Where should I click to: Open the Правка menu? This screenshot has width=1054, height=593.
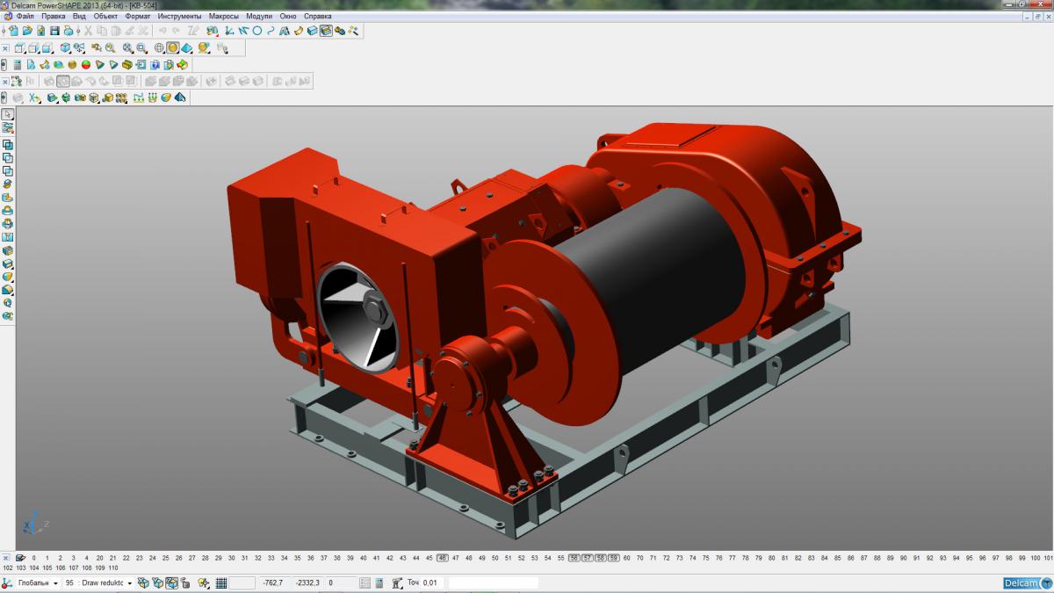pos(54,16)
